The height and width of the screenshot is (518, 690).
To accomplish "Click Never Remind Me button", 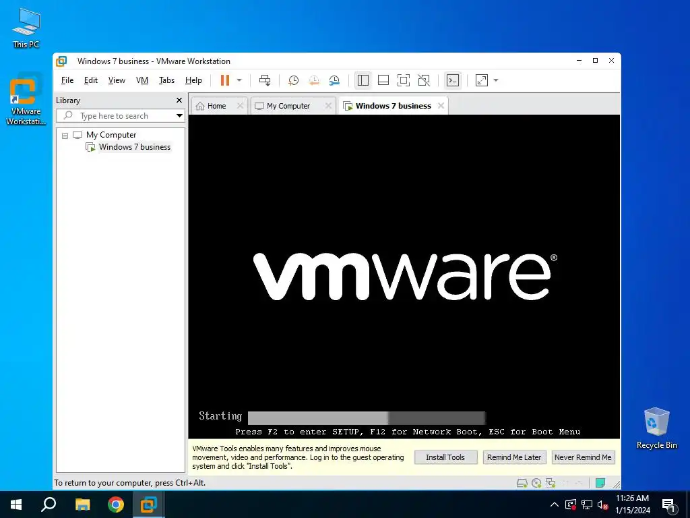I will coord(583,457).
